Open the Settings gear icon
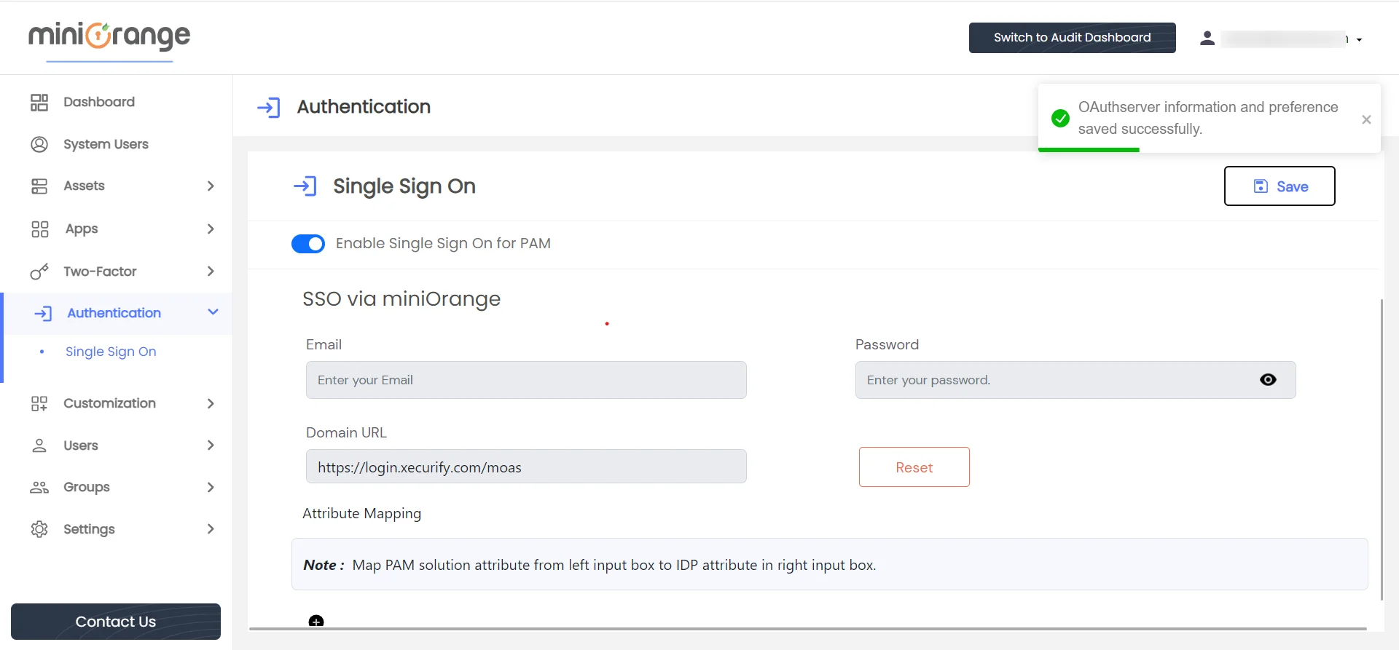 [40, 529]
